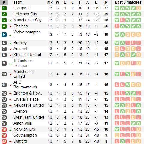Click the green up arrow beside Burnley
This screenshot has width=144, height=144.
pos(10,43)
